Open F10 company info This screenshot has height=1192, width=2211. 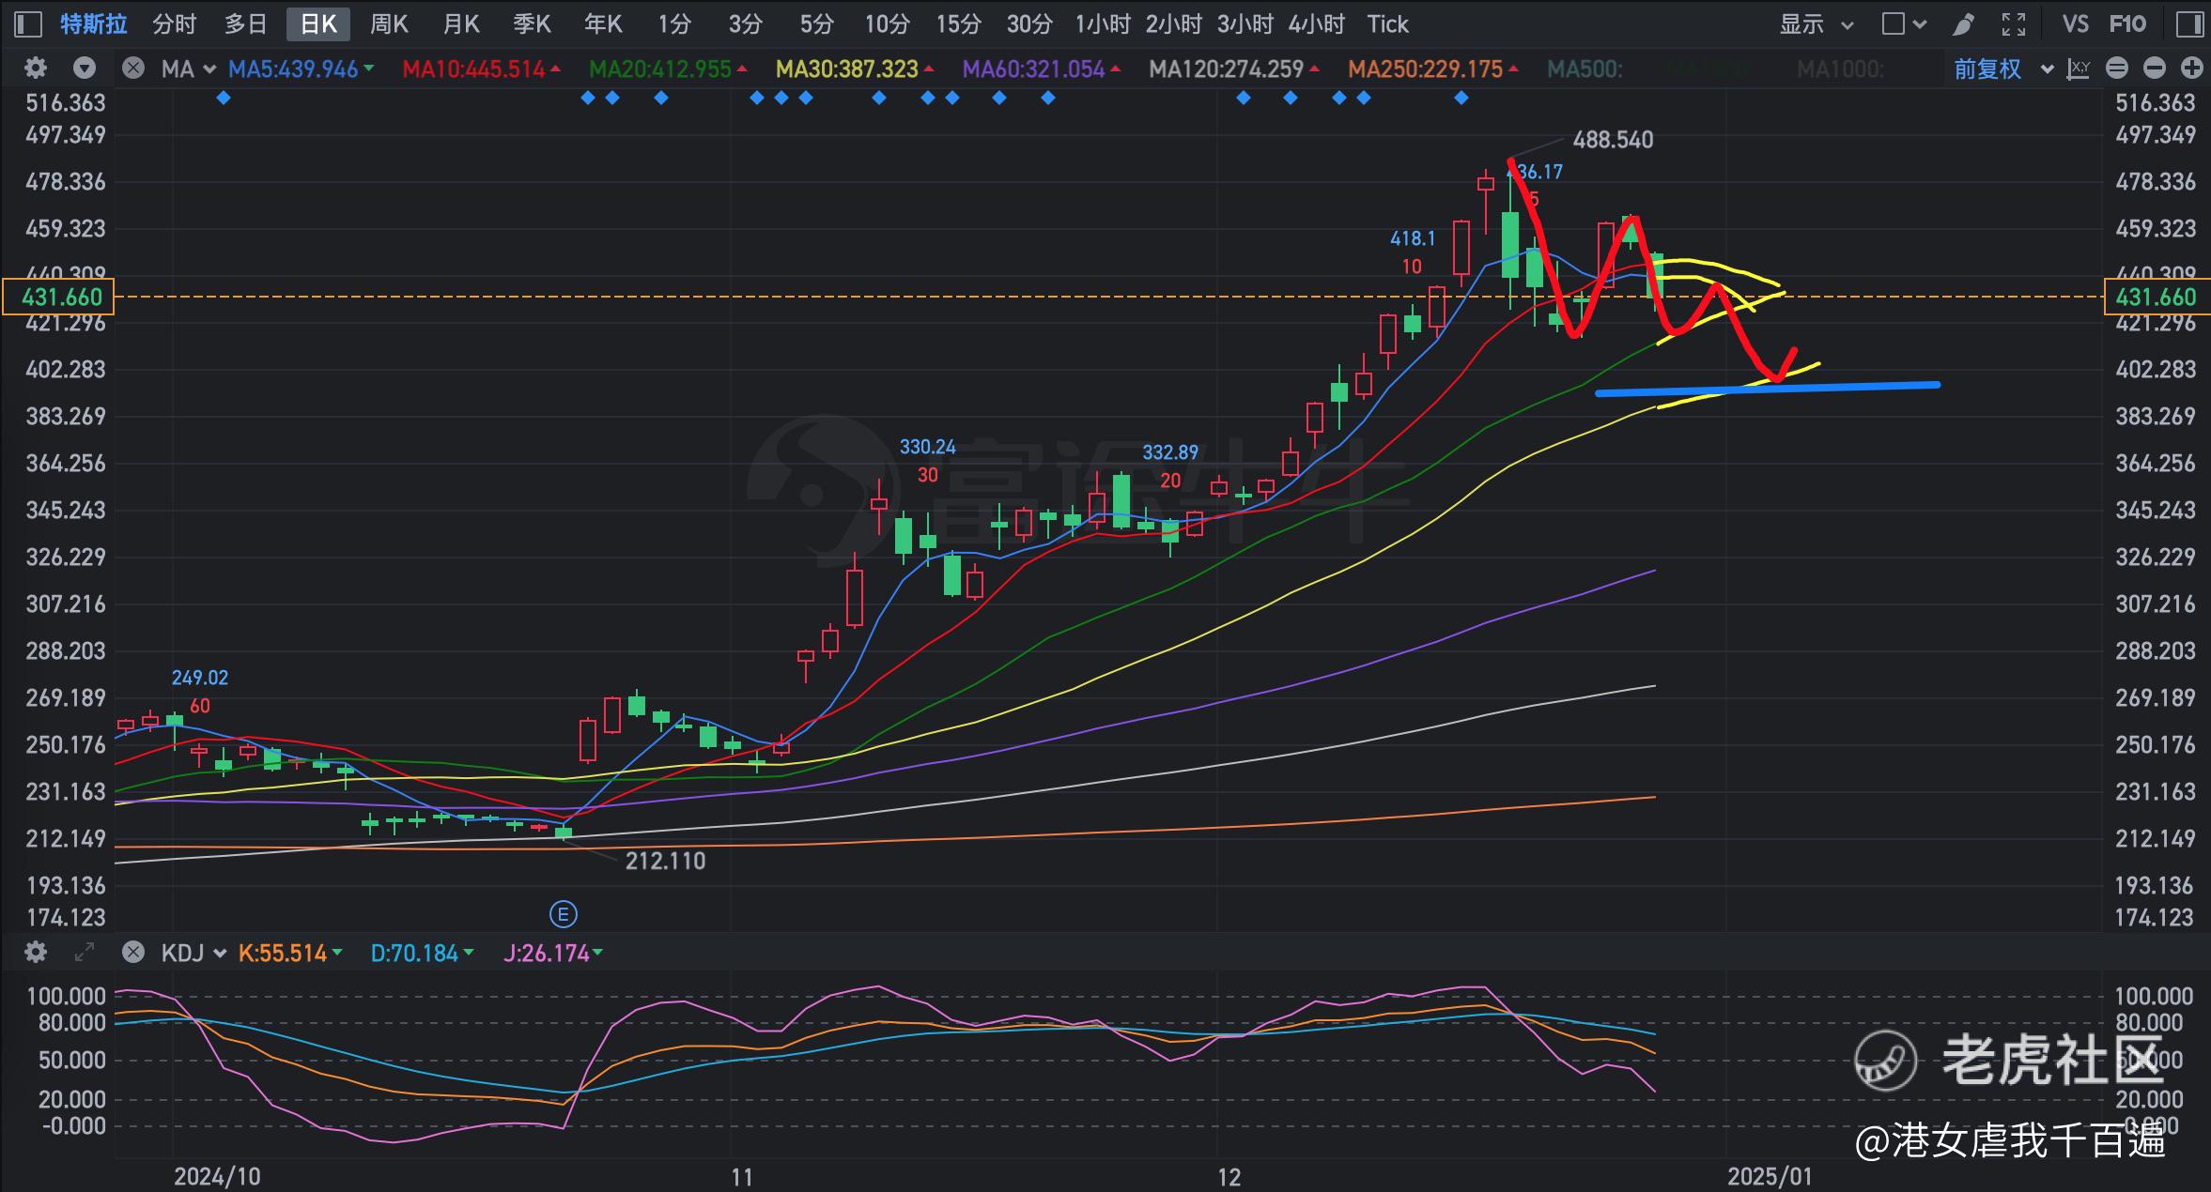tap(2127, 24)
